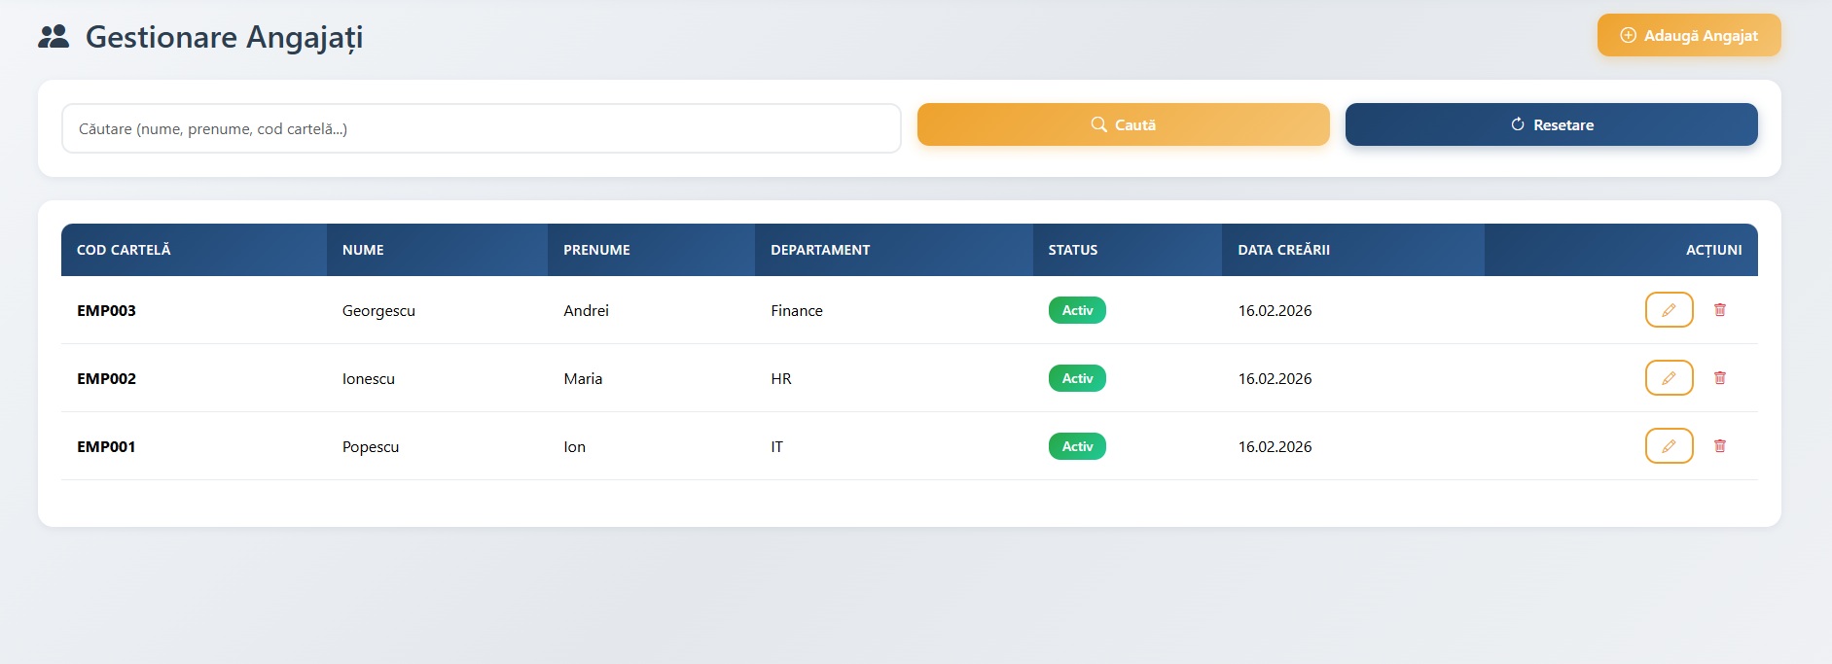Click the DATA CREĂRII column header
Viewport: 1832px width, 664px height.
(1283, 250)
